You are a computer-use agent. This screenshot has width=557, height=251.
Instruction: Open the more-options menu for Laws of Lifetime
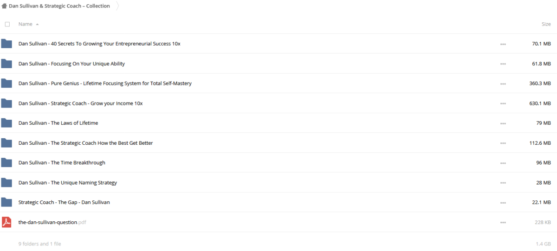tap(503, 123)
